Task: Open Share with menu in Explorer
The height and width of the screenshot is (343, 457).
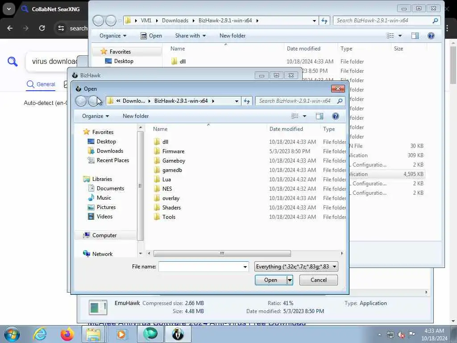Action: pos(190,36)
